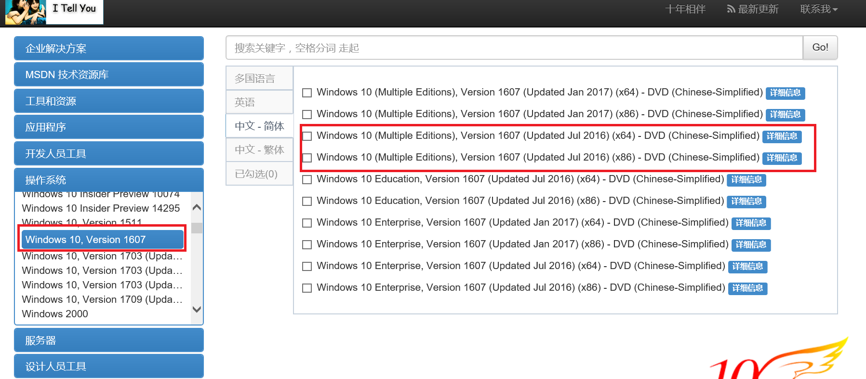Select Windows 10 Insider Preview 10074
This screenshot has height=379, width=866.
pos(101,194)
